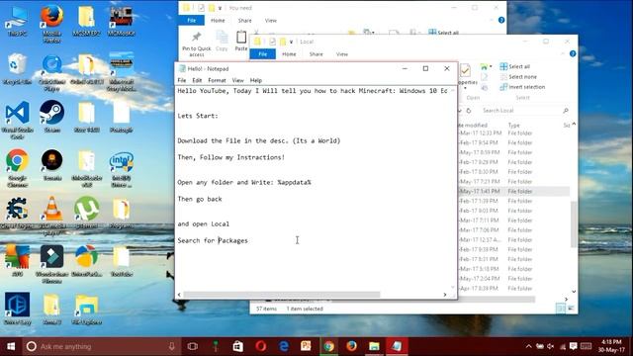Launch QuickTime Player desktop shortcut
Image resolution: width=633 pixels, height=356 pixels.
point(51,72)
